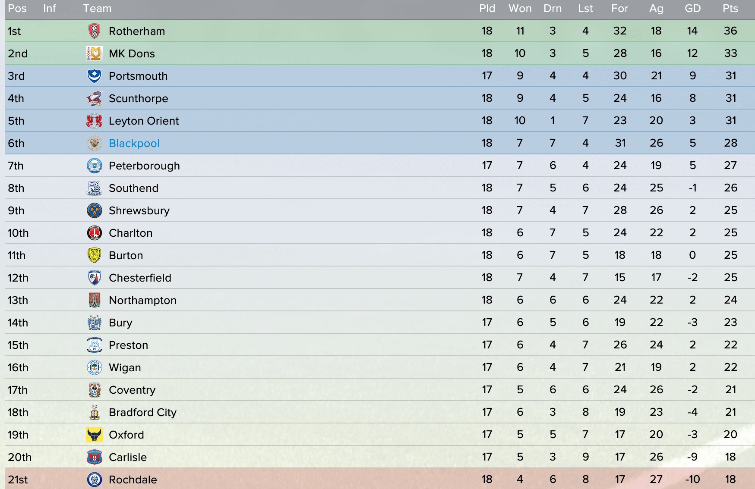
Task: Select the Bradford City row name
Action: pos(142,413)
